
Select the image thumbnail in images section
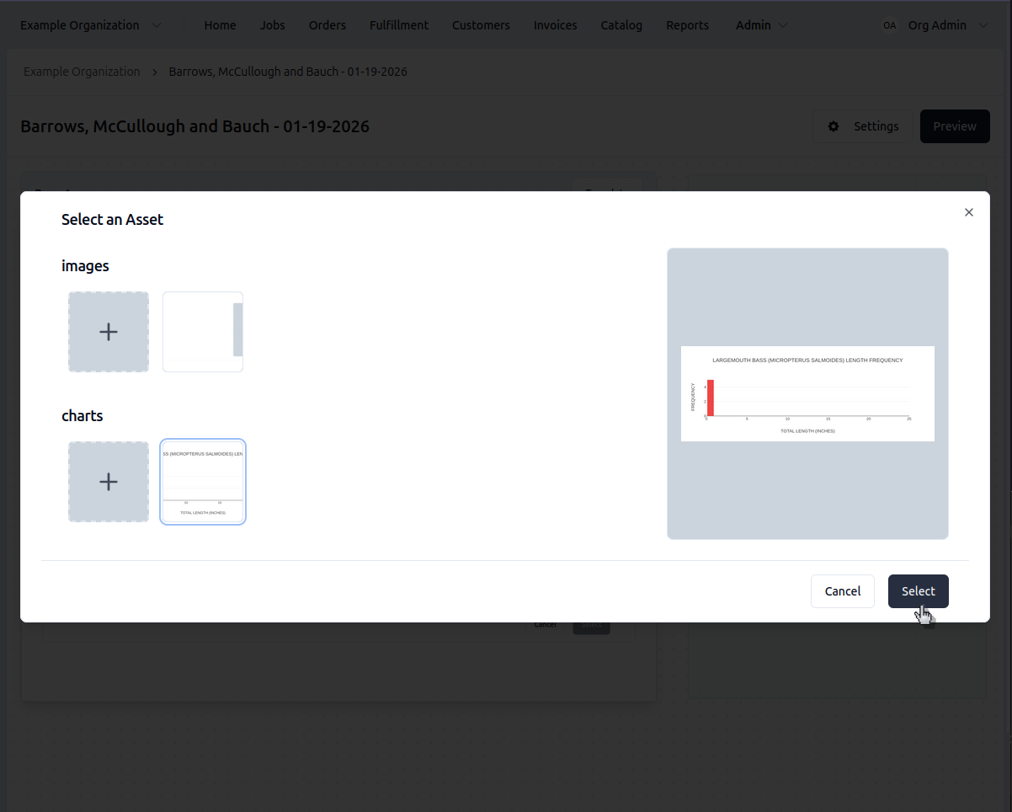(203, 332)
